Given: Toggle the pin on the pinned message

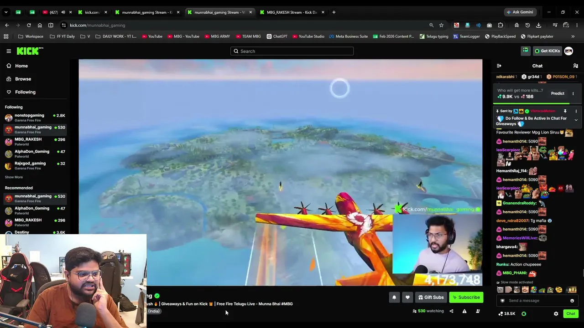Looking at the screenshot, I should coord(565,111).
